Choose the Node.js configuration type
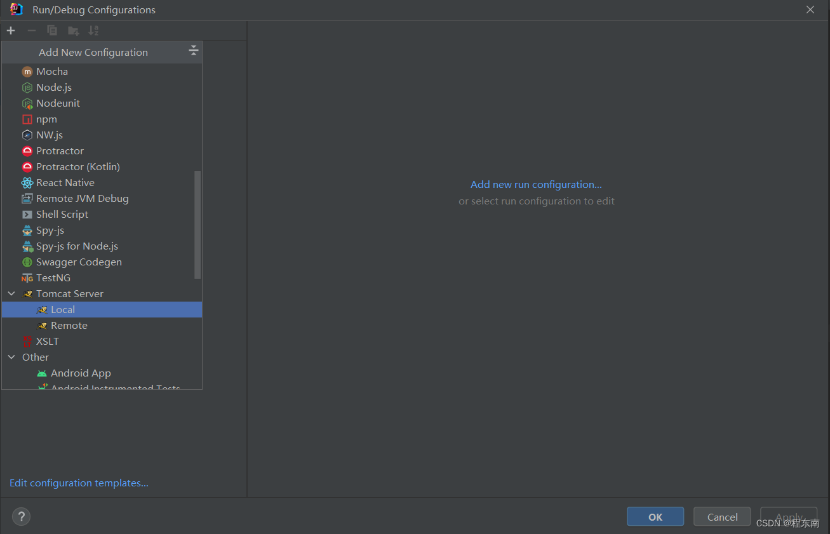The image size is (830, 534). pyautogui.click(x=102, y=88)
